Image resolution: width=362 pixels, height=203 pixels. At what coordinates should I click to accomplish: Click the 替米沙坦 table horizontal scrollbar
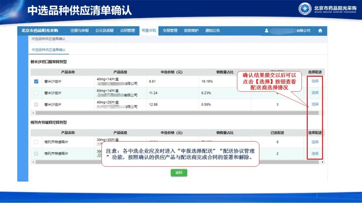tap(168, 113)
